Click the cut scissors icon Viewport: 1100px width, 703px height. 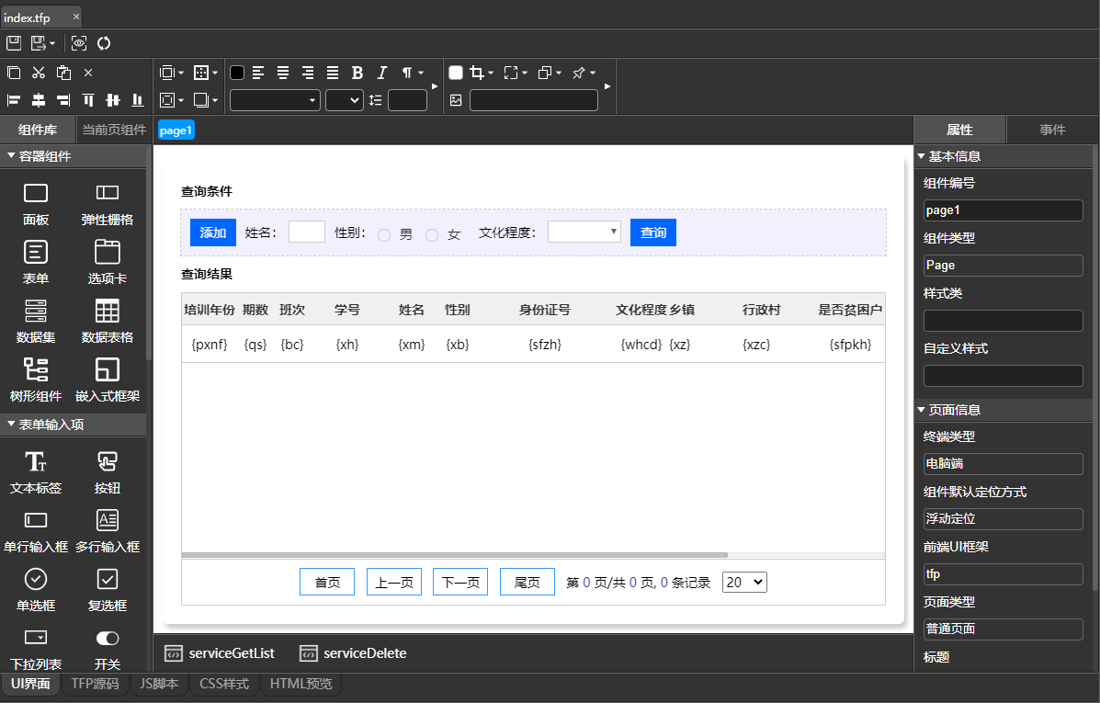pyautogui.click(x=39, y=73)
